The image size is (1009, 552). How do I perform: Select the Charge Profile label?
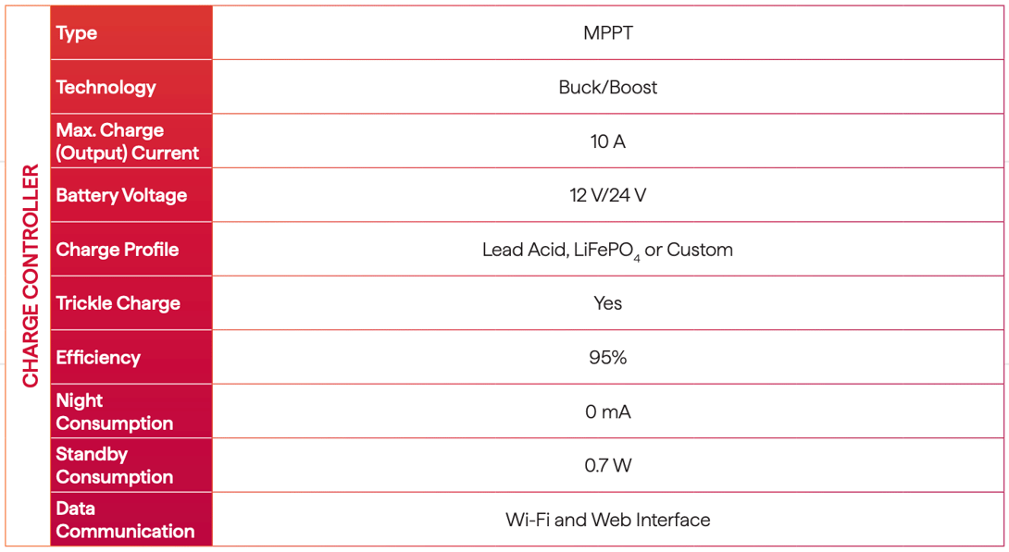(x=118, y=250)
